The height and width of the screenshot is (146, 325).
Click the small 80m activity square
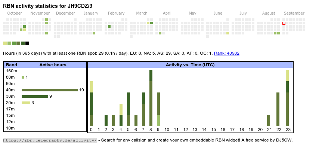pyautogui.click(x=23, y=77)
